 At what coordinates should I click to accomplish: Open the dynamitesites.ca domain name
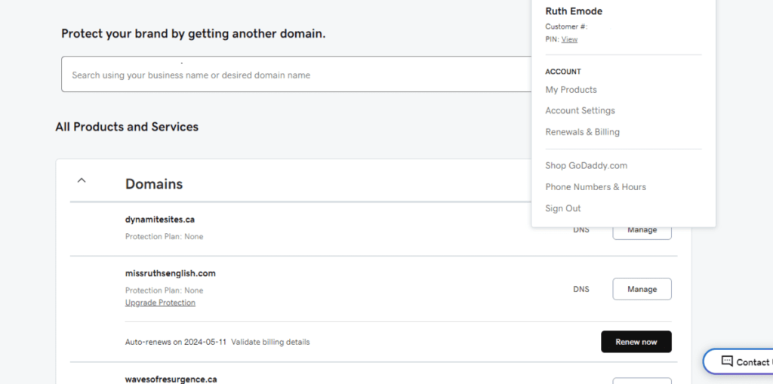click(159, 220)
